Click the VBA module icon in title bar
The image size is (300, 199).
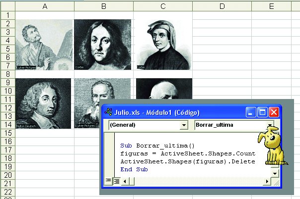pyautogui.click(x=108, y=112)
